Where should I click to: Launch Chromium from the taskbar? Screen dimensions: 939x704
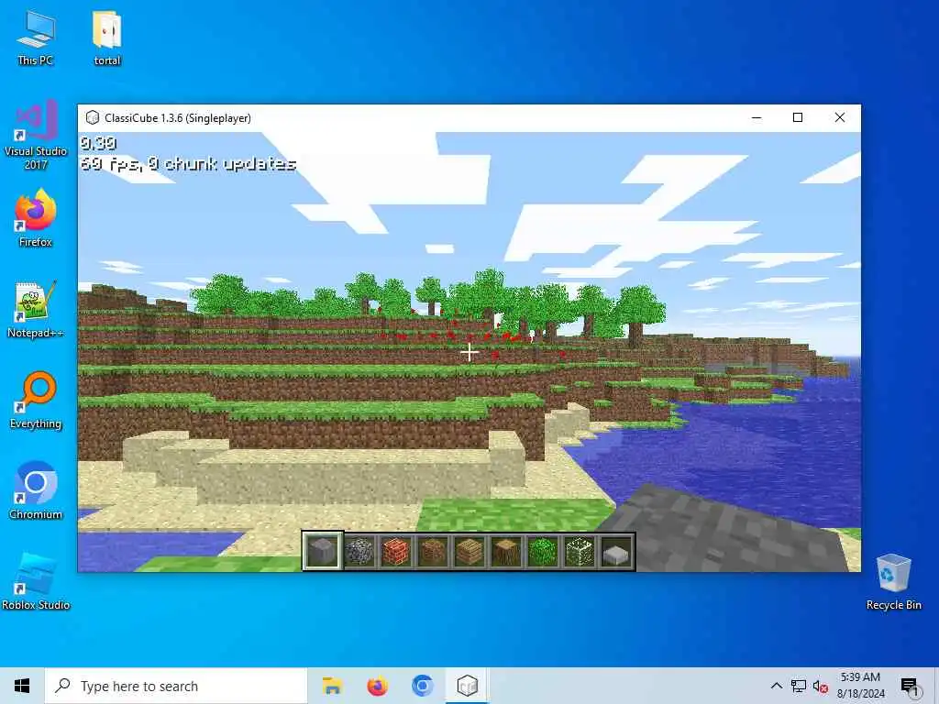(x=422, y=686)
